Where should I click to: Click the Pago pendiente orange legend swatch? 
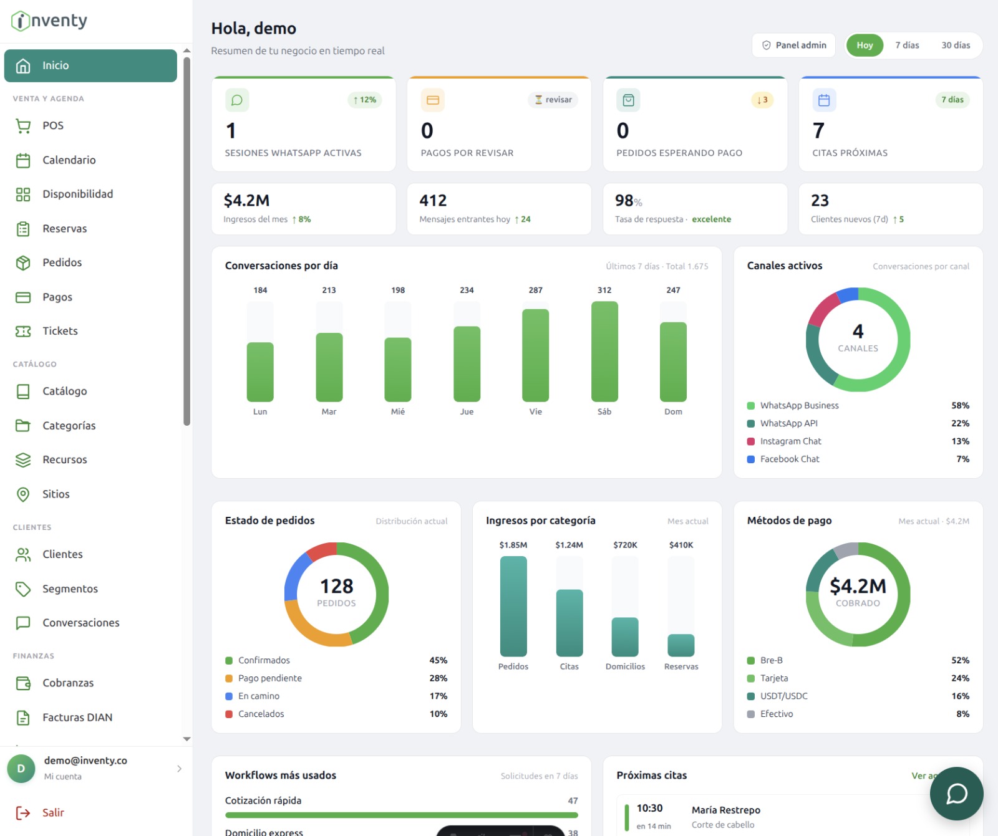[x=229, y=678]
